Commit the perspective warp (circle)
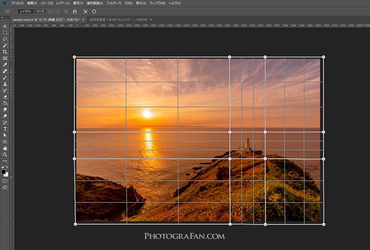 pyautogui.click(x=94, y=11)
